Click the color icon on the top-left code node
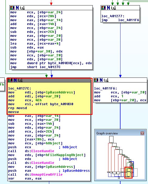The width and height of the screenshot is (148, 184). coord(12,8)
